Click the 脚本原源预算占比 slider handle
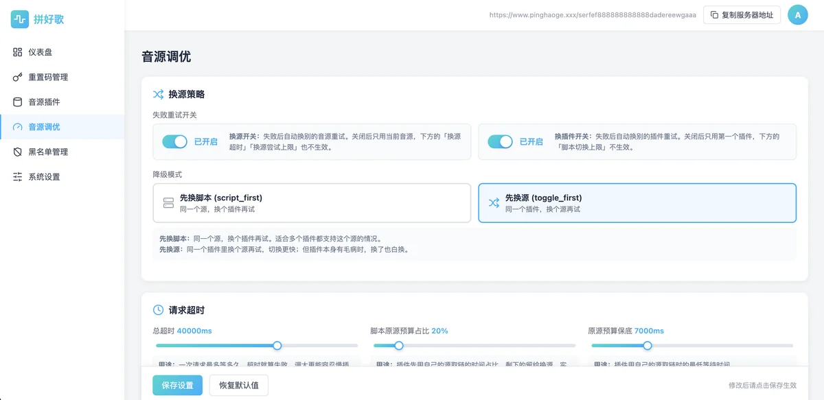Viewport: 824px width, 400px height. 398,346
